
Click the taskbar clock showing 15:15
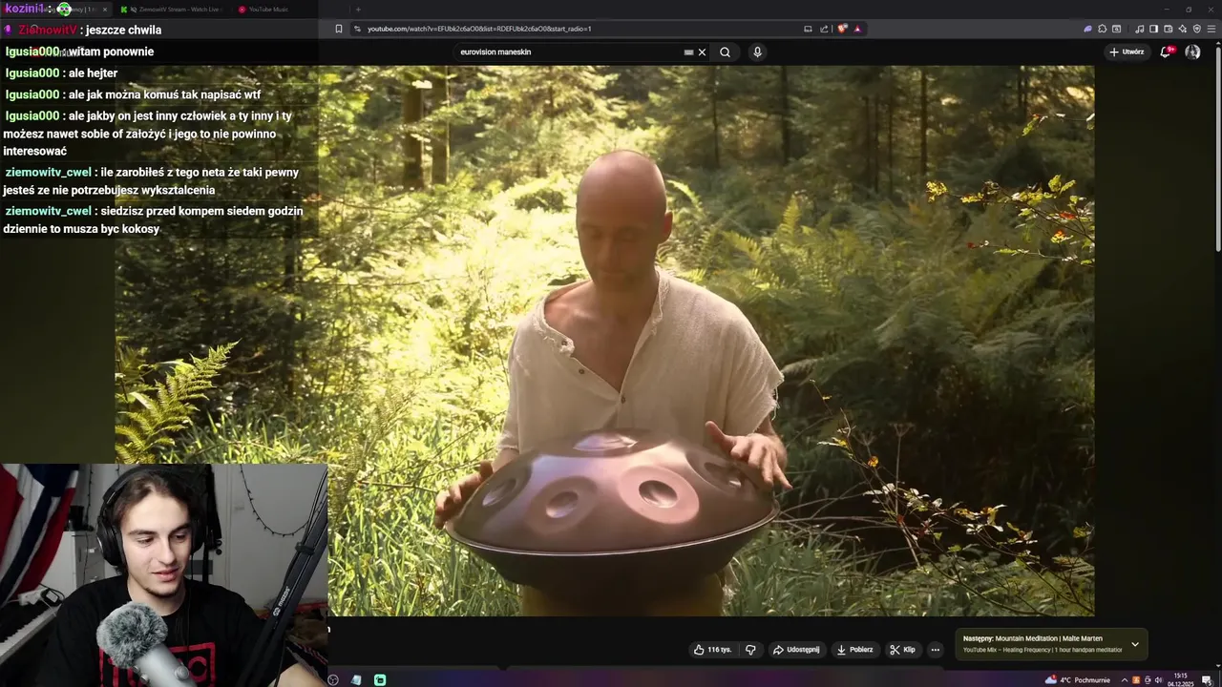[x=1182, y=679]
